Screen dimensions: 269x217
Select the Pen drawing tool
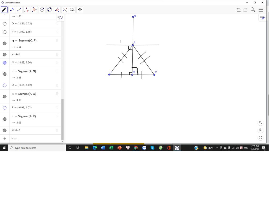(x=4, y=10)
